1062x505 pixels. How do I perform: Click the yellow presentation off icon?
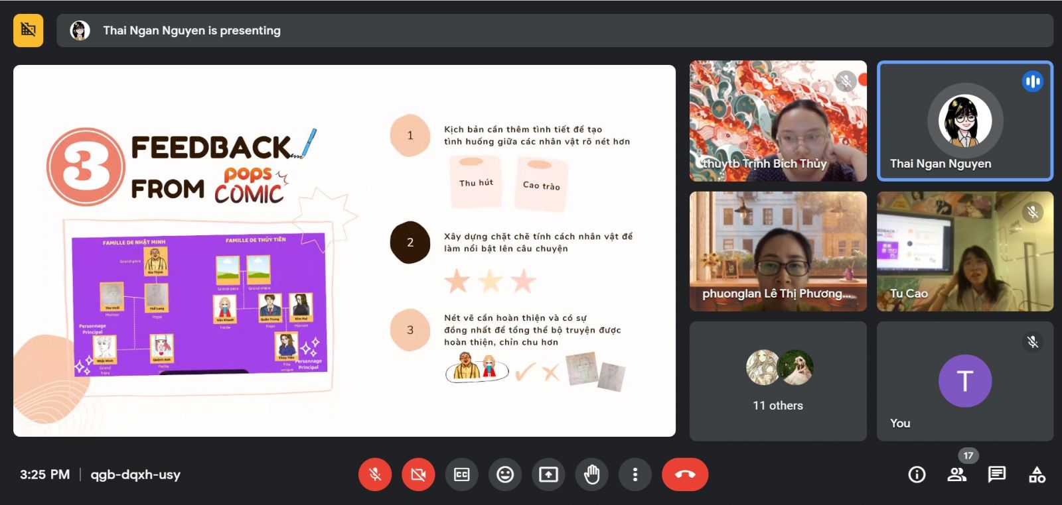pos(28,30)
